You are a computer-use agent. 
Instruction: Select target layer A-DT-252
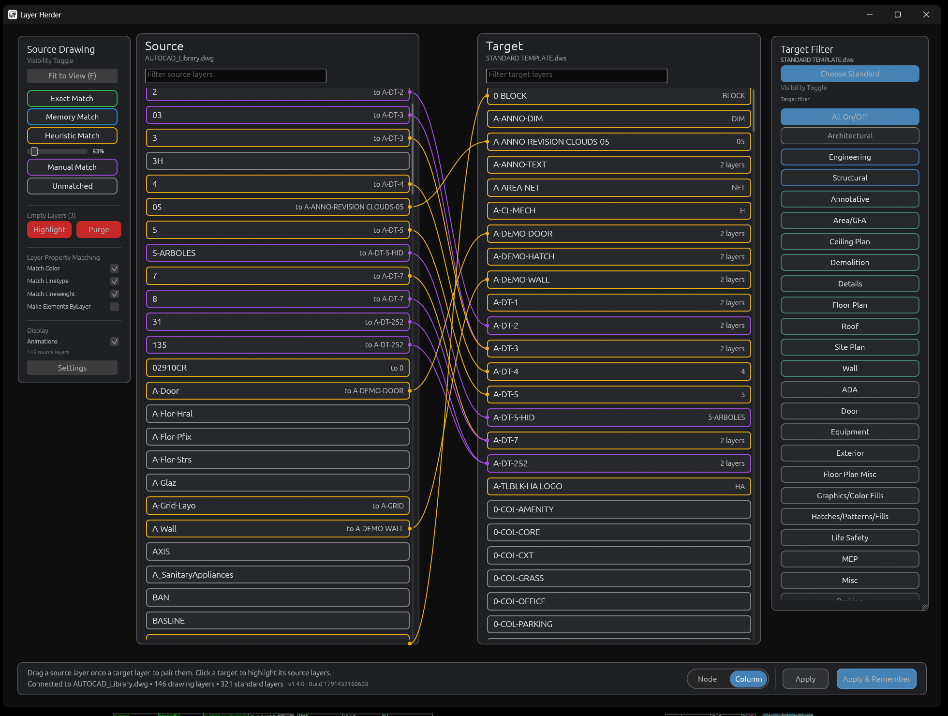click(x=619, y=463)
